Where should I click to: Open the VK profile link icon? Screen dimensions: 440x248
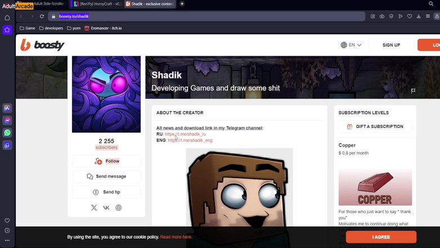coord(106,207)
